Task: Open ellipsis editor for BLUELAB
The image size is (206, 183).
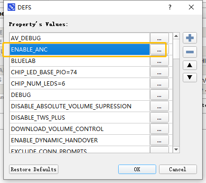Action: tap(159, 61)
